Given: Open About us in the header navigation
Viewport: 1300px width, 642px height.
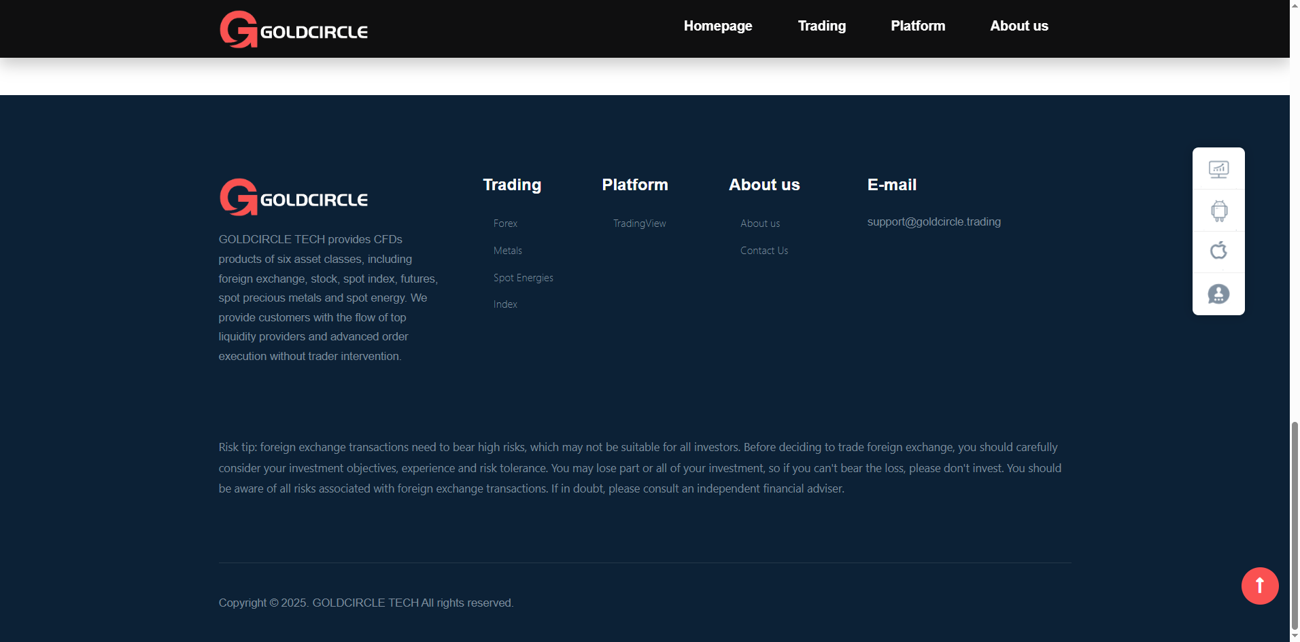Looking at the screenshot, I should point(1019,26).
